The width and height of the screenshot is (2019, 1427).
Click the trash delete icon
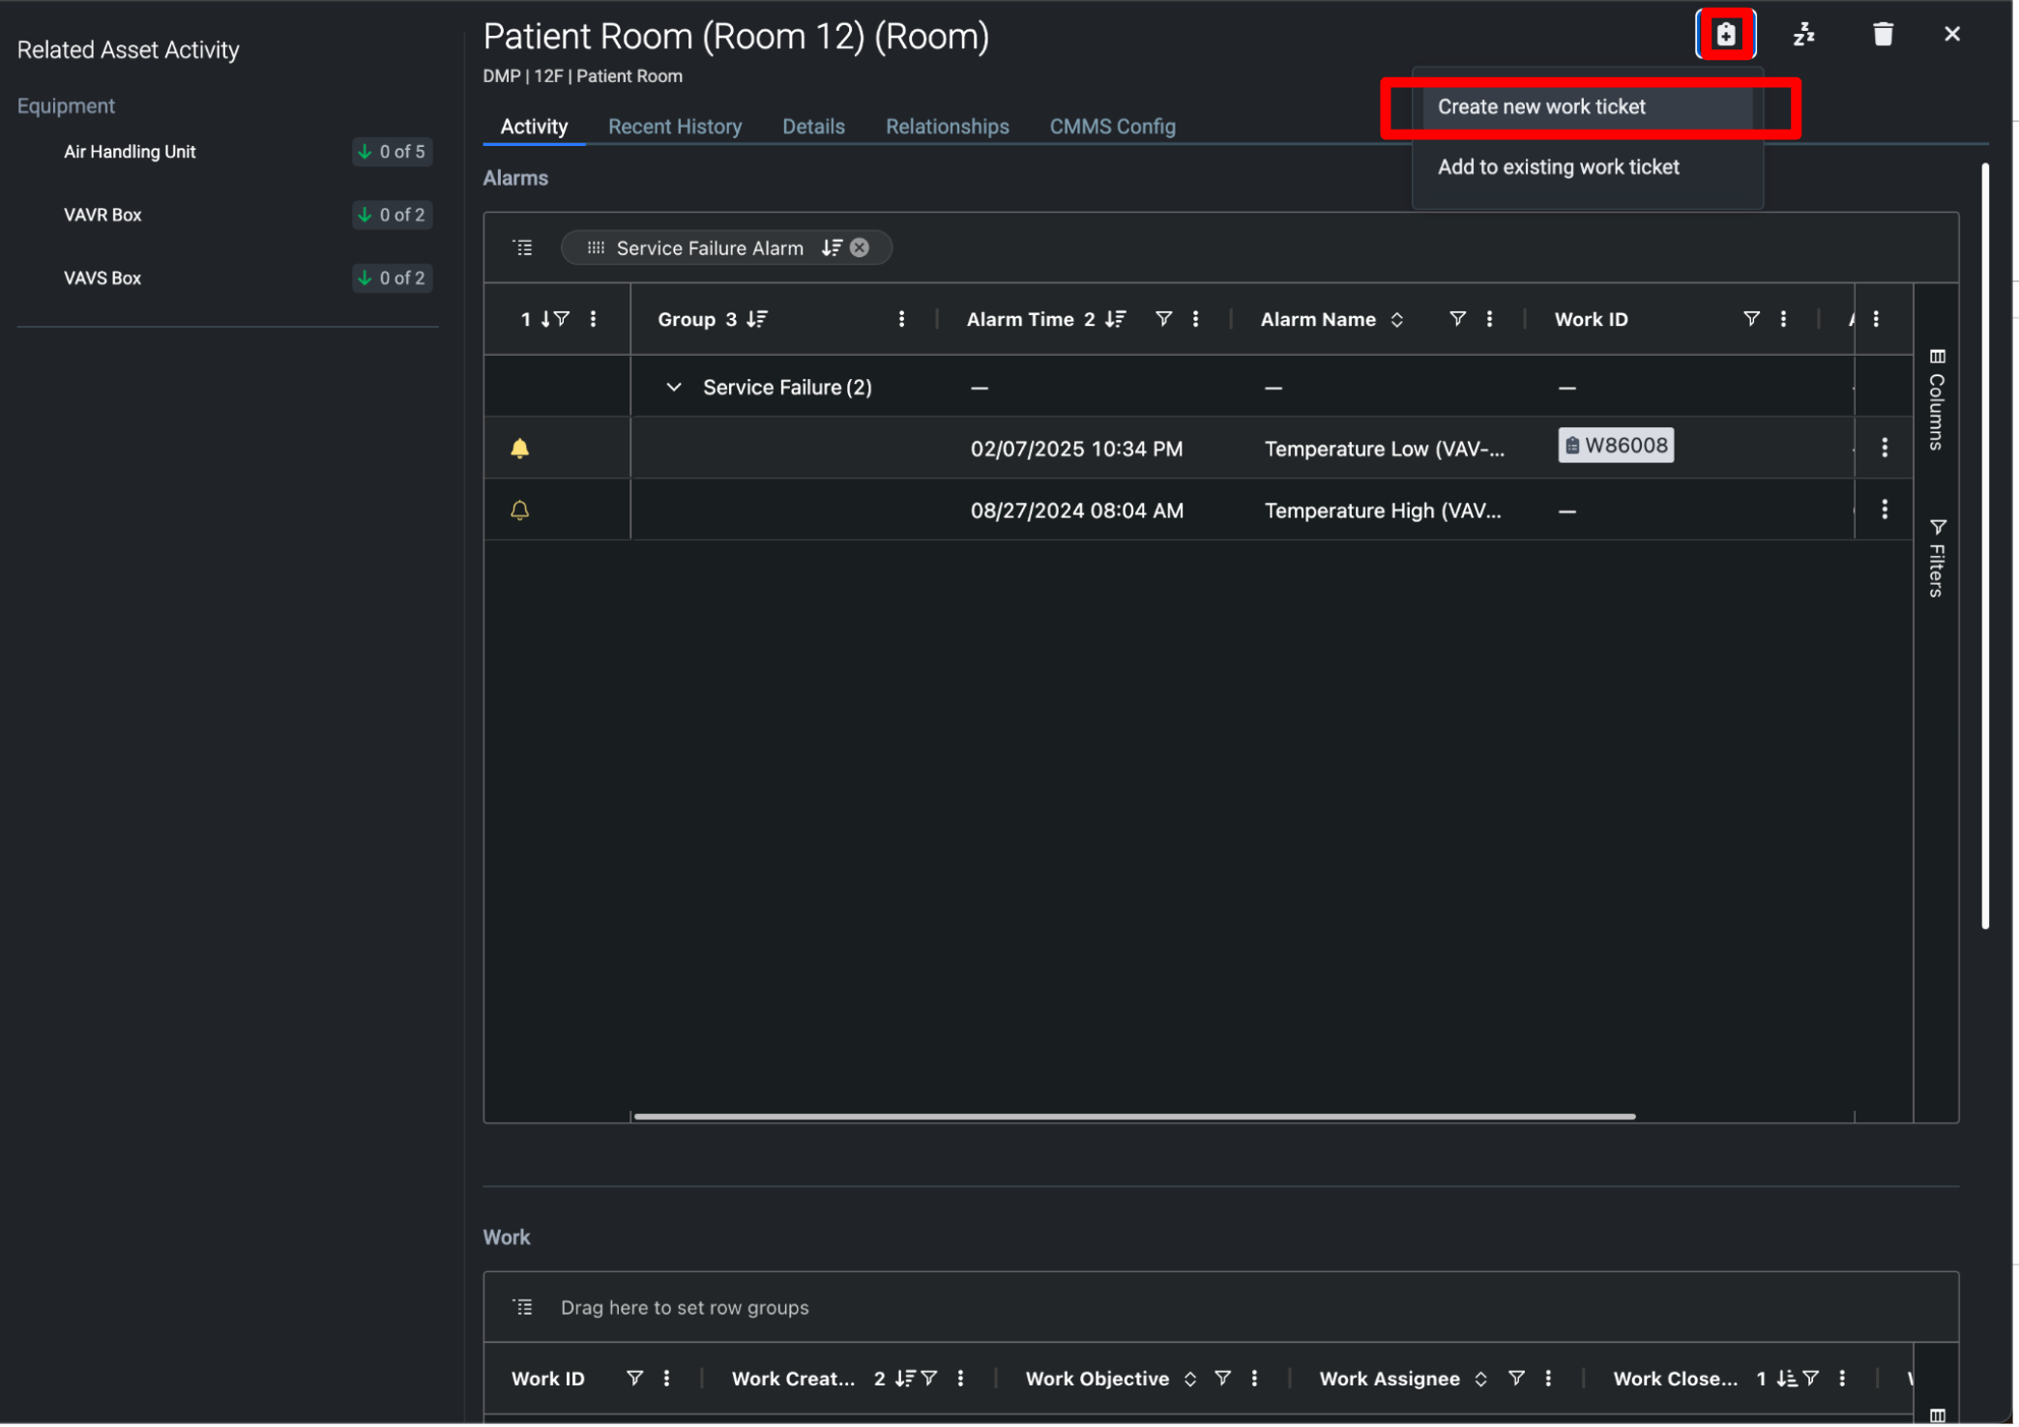[1882, 35]
